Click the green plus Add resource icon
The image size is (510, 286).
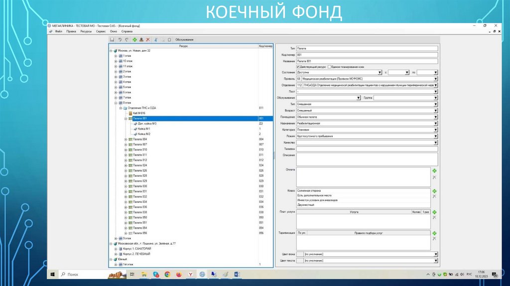pyautogui.click(x=134, y=39)
